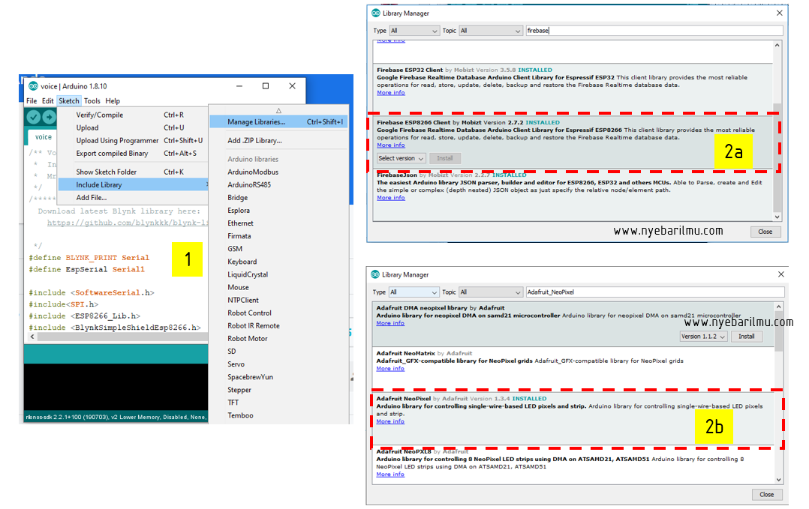Open the Help menu
This screenshot has width=809, height=509.
coord(113,101)
